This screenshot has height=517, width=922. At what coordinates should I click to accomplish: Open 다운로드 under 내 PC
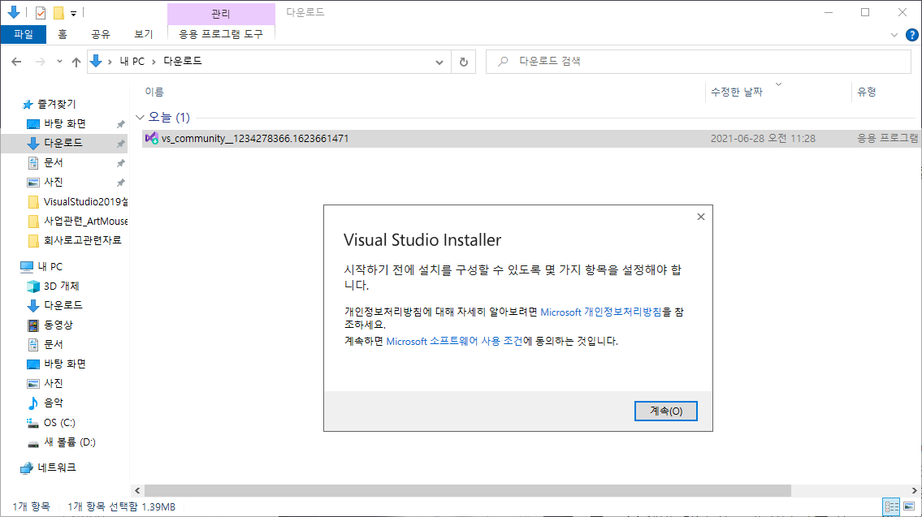point(63,305)
